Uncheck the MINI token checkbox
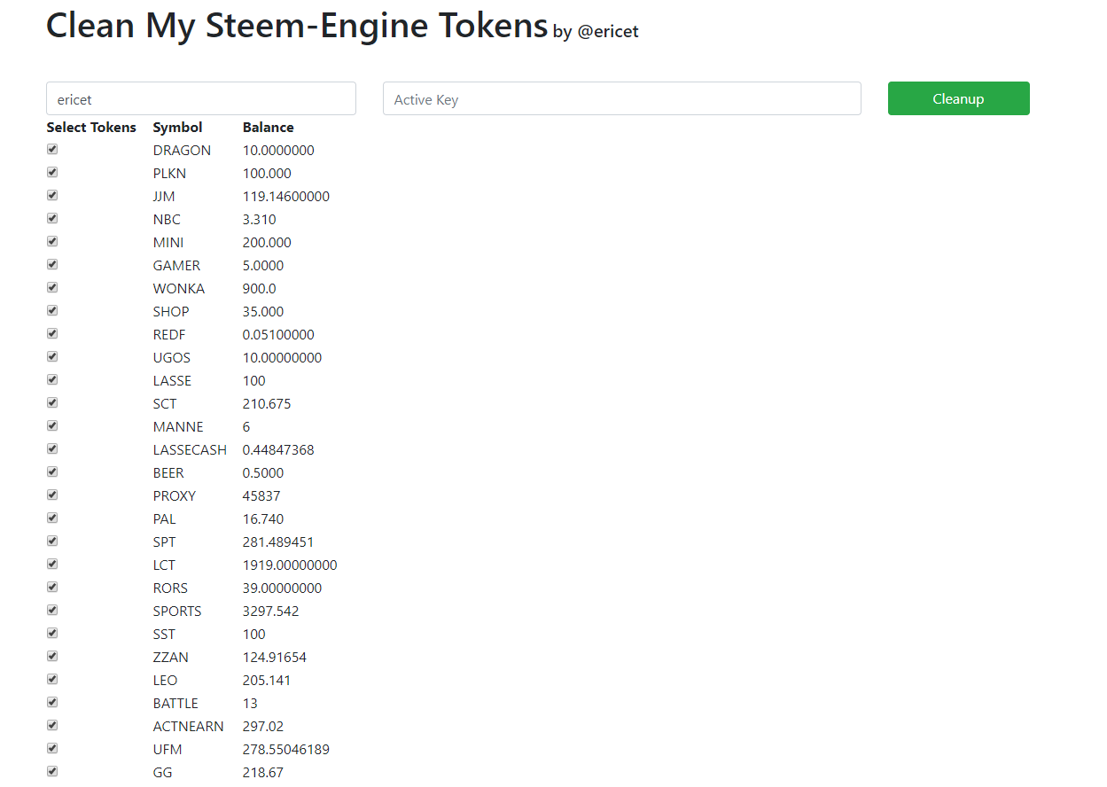The image size is (1107, 787). click(52, 241)
